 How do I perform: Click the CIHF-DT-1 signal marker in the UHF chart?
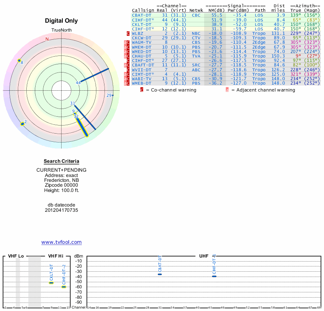[214, 276]
